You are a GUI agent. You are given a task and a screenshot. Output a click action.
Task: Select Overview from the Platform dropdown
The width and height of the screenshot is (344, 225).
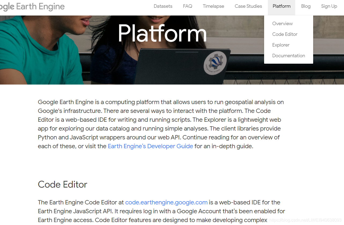pyautogui.click(x=282, y=24)
